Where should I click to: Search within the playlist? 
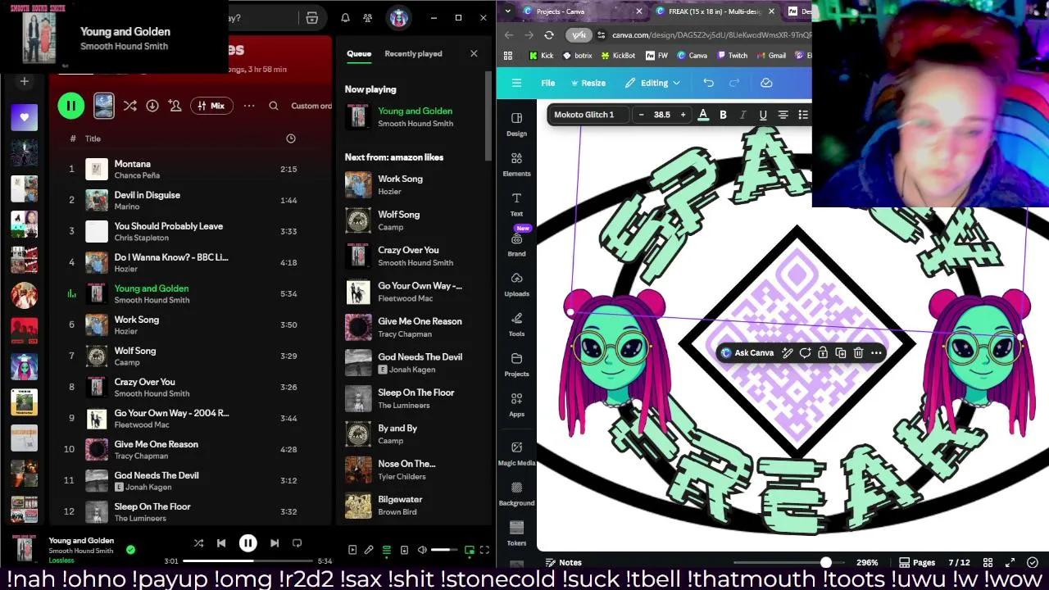(x=274, y=106)
